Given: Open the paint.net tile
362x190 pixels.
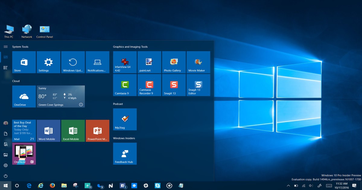Looking at the screenshot, I should pos(149,62).
